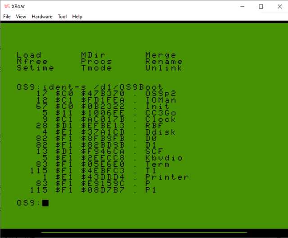Click the 'Ddisk' module name

click(160, 132)
